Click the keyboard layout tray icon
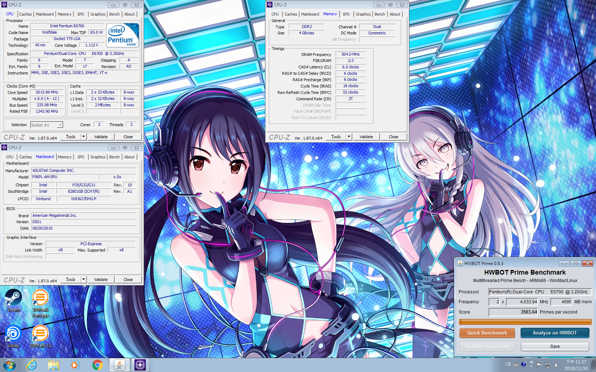The image size is (596, 372). pyautogui.click(x=516, y=365)
